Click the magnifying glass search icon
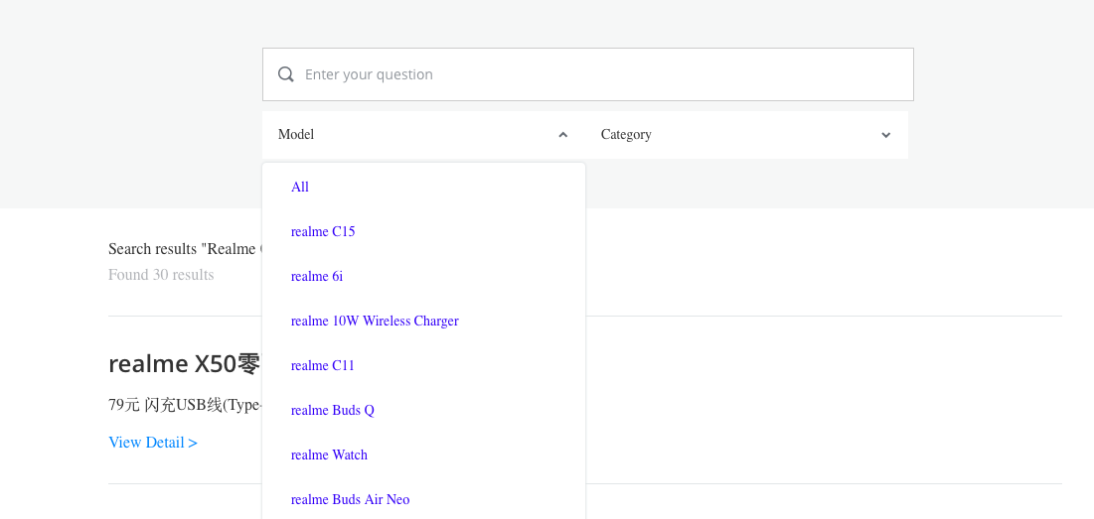The height and width of the screenshot is (519, 1094). (285, 74)
